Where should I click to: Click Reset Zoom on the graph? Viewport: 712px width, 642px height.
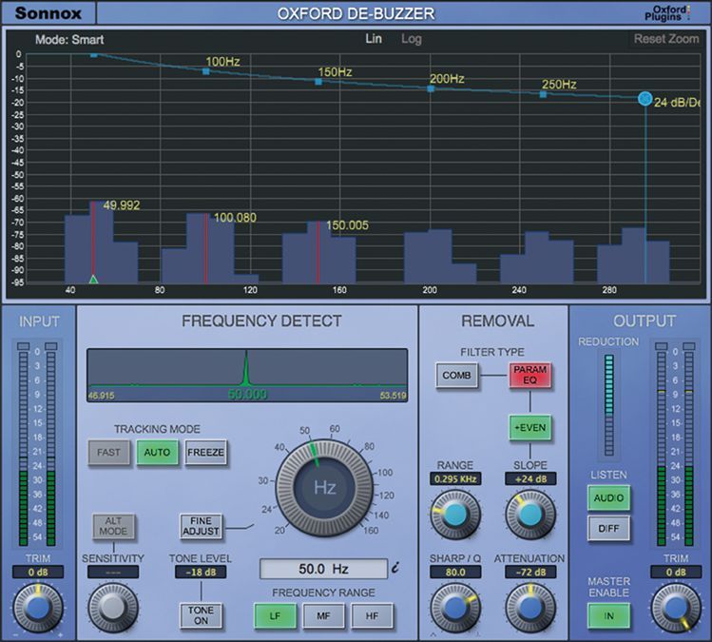[x=665, y=39]
